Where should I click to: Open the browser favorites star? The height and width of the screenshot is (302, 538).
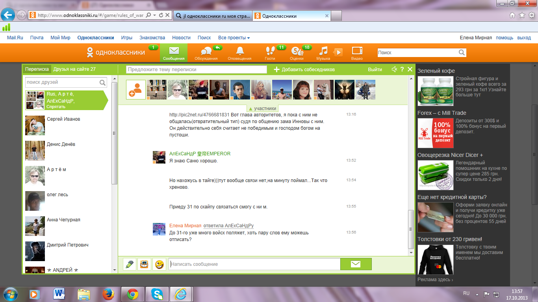click(x=522, y=15)
